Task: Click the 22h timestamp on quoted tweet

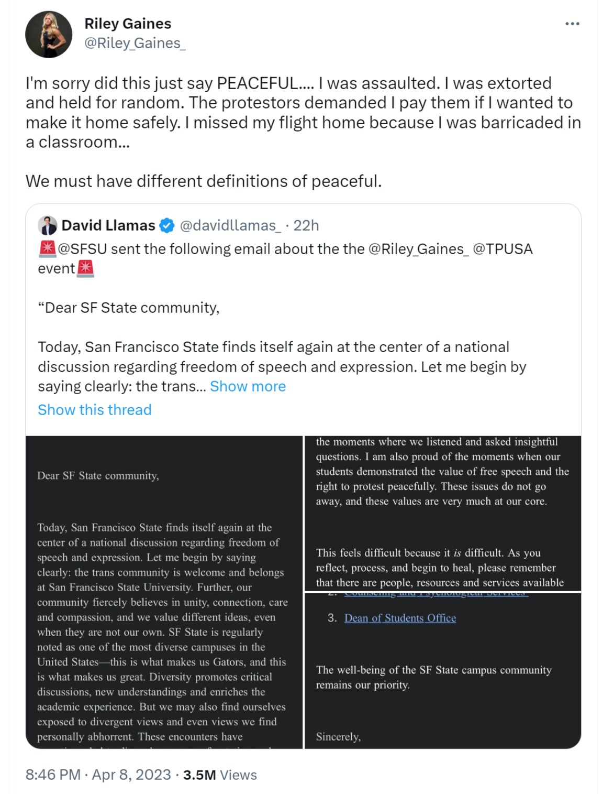Action: [306, 225]
